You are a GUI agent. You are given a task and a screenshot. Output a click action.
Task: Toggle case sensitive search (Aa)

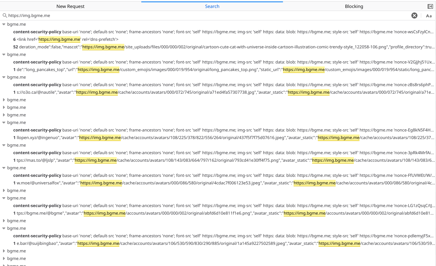(429, 16)
